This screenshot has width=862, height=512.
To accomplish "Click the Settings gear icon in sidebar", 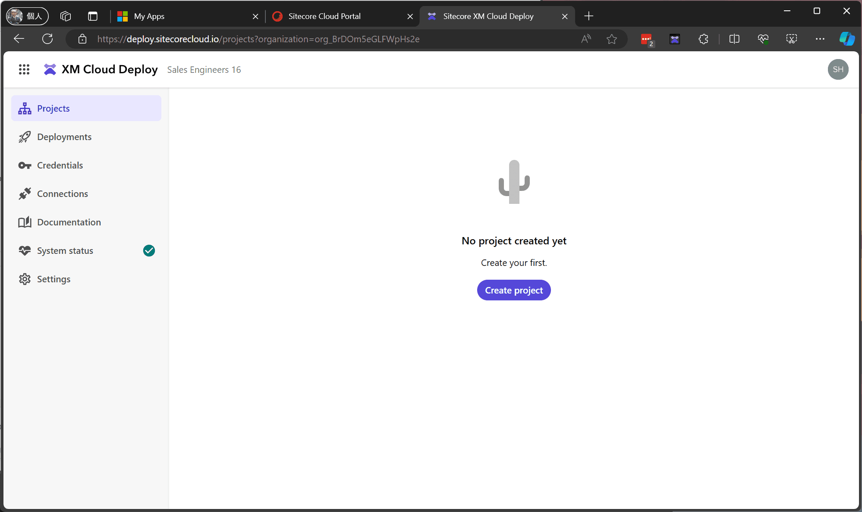I will point(25,279).
